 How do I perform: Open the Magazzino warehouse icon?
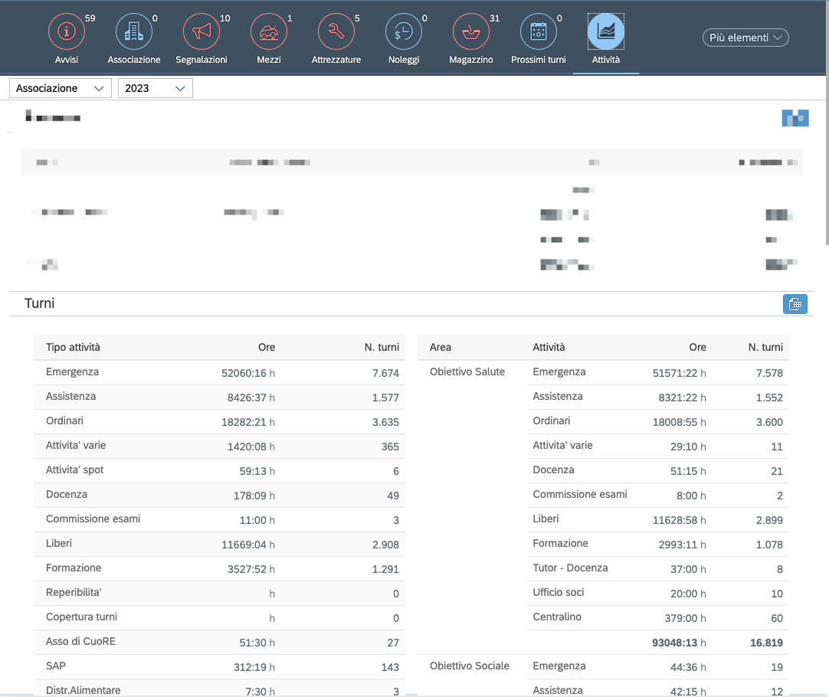[x=471, y=31]
